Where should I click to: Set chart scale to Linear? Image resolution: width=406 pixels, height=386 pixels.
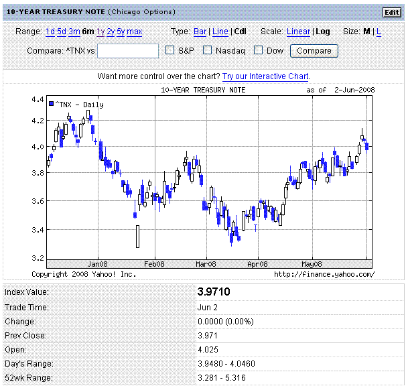tap(298, 31)
